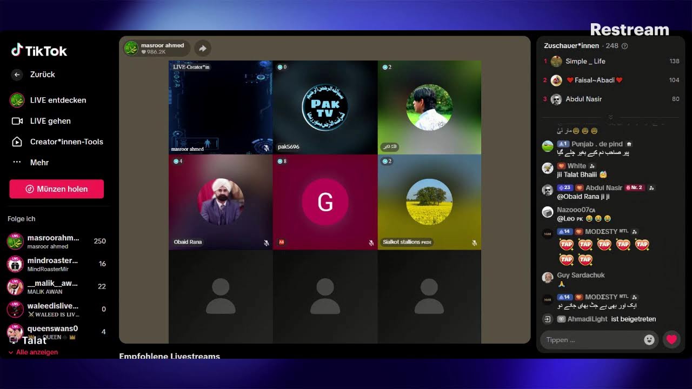Viewport: 692px width, 389px height.
Task: Click the Münzen holen button
Action: (57, 189)
